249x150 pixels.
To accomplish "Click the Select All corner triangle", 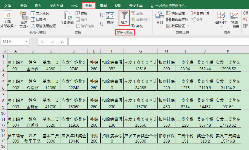I will pyautogui.click(x=5, y=51).
